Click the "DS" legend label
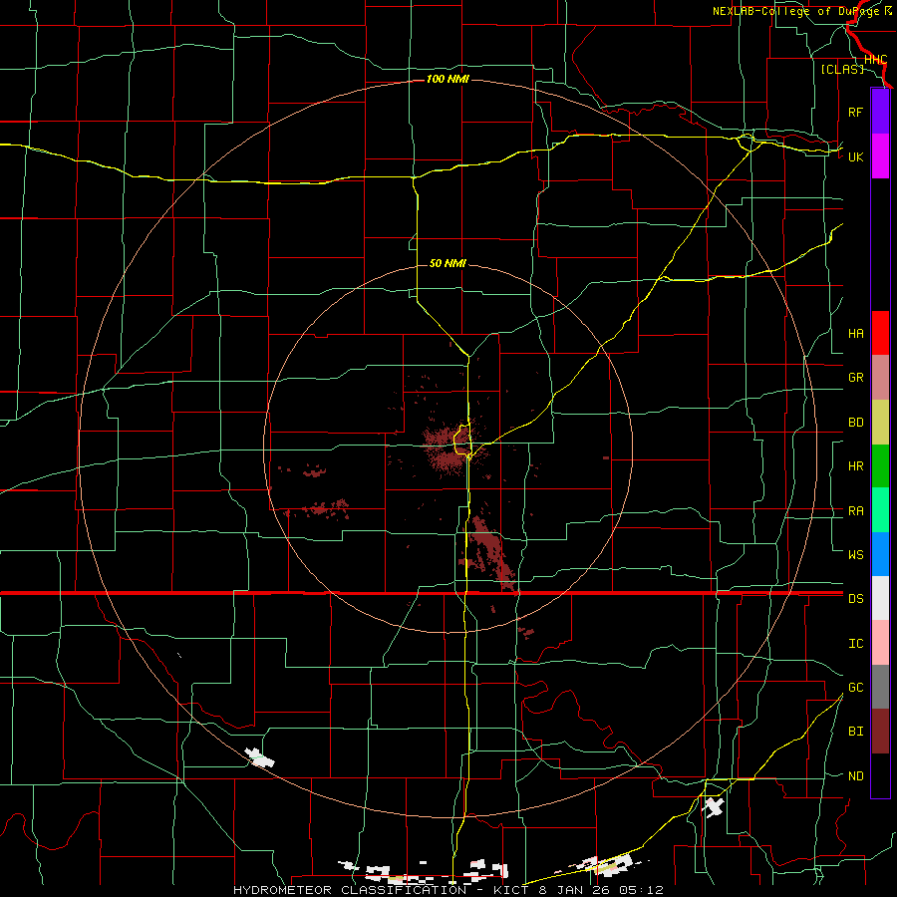 [x=856, y=599]
